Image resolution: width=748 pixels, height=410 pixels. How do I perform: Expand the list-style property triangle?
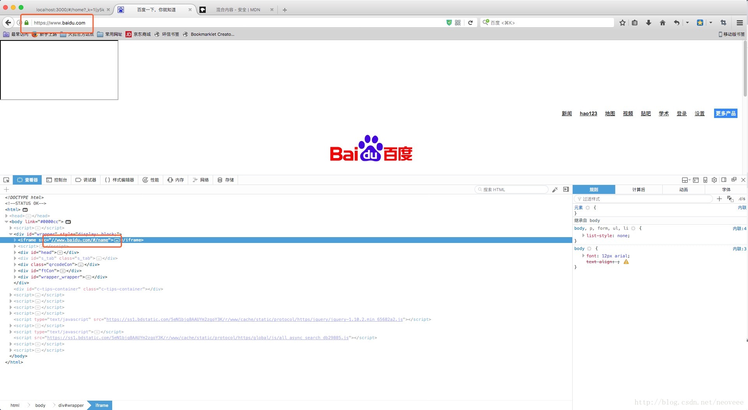pyautogui.click(x=583, y=236)
